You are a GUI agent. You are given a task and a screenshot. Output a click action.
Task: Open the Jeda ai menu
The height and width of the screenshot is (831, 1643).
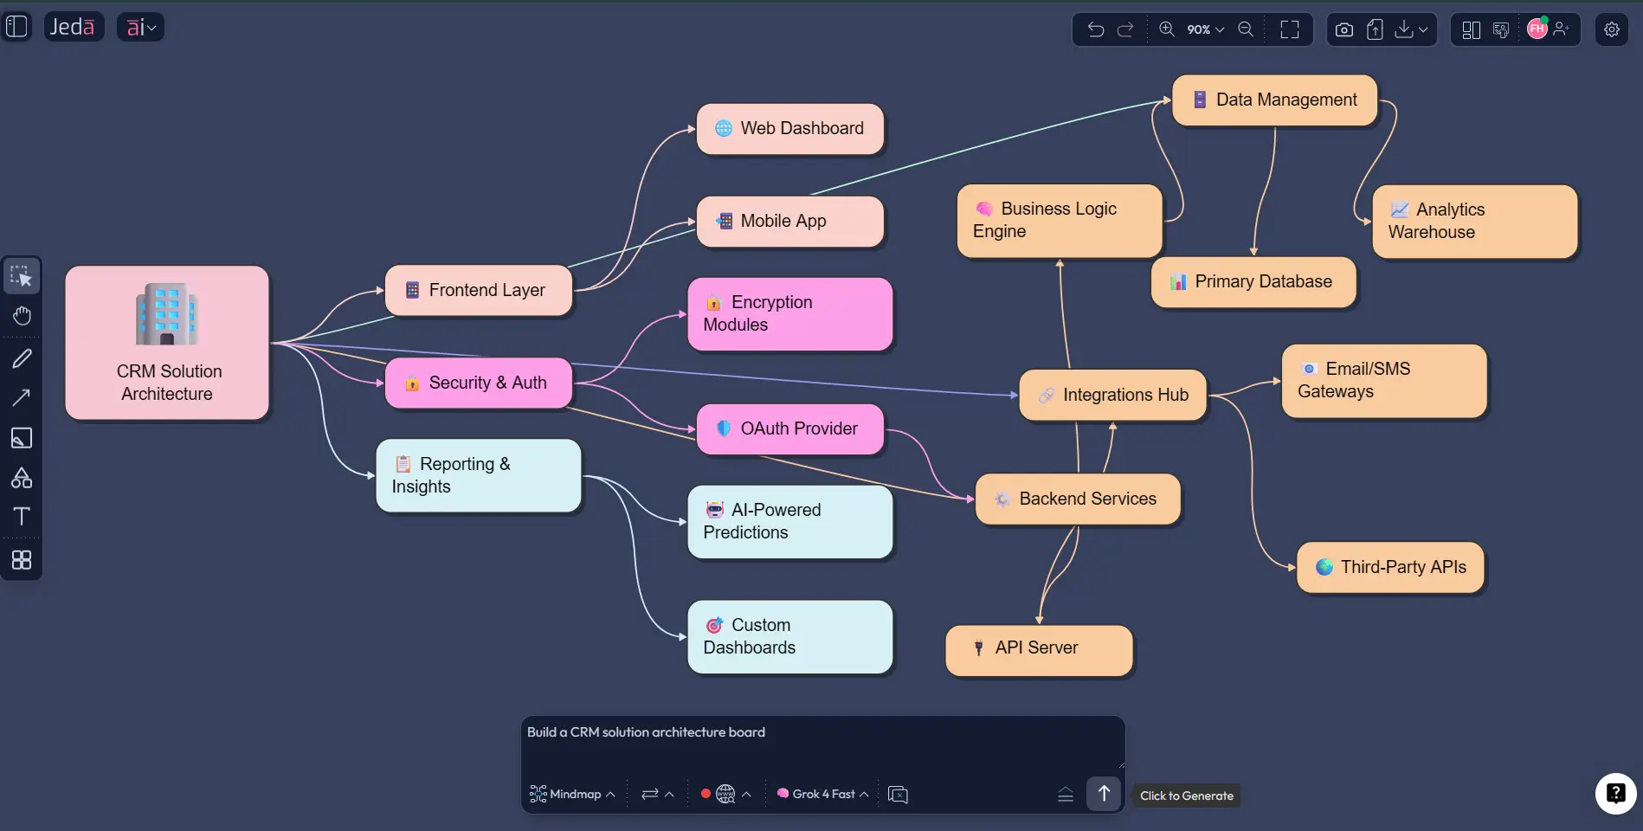(x=140, y=26)
